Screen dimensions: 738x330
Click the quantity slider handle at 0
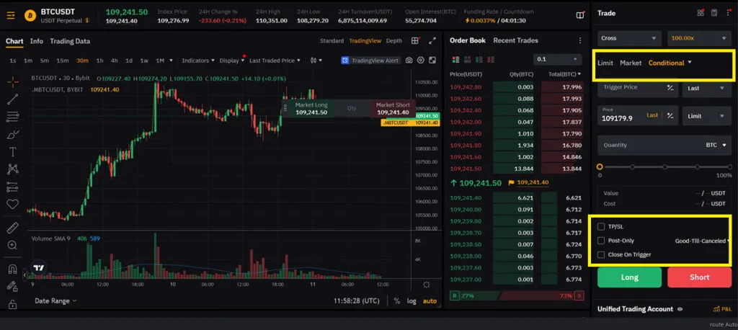(x=600, y=166)
